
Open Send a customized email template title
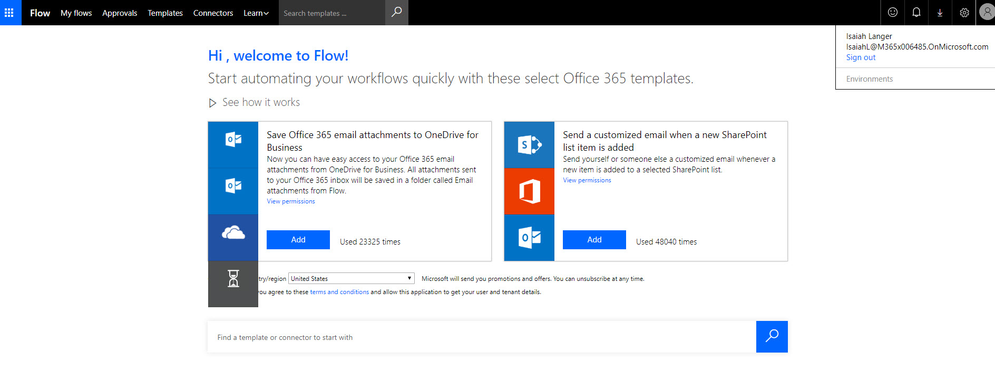(x=665, y=141)
